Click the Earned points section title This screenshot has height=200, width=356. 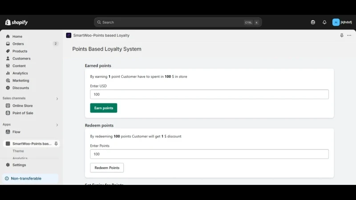pos(98,65)
